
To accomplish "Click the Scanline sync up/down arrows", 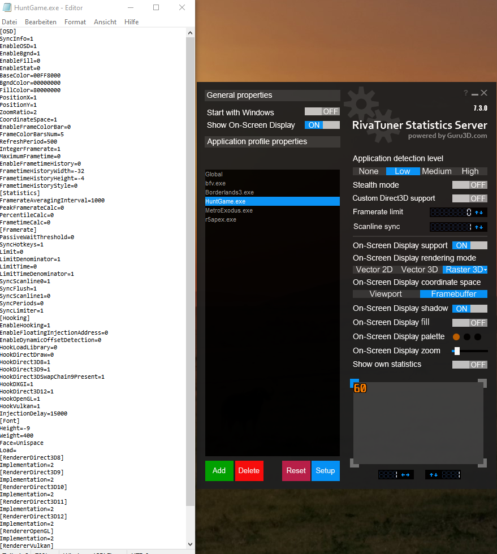I will (x=479, y=227).
